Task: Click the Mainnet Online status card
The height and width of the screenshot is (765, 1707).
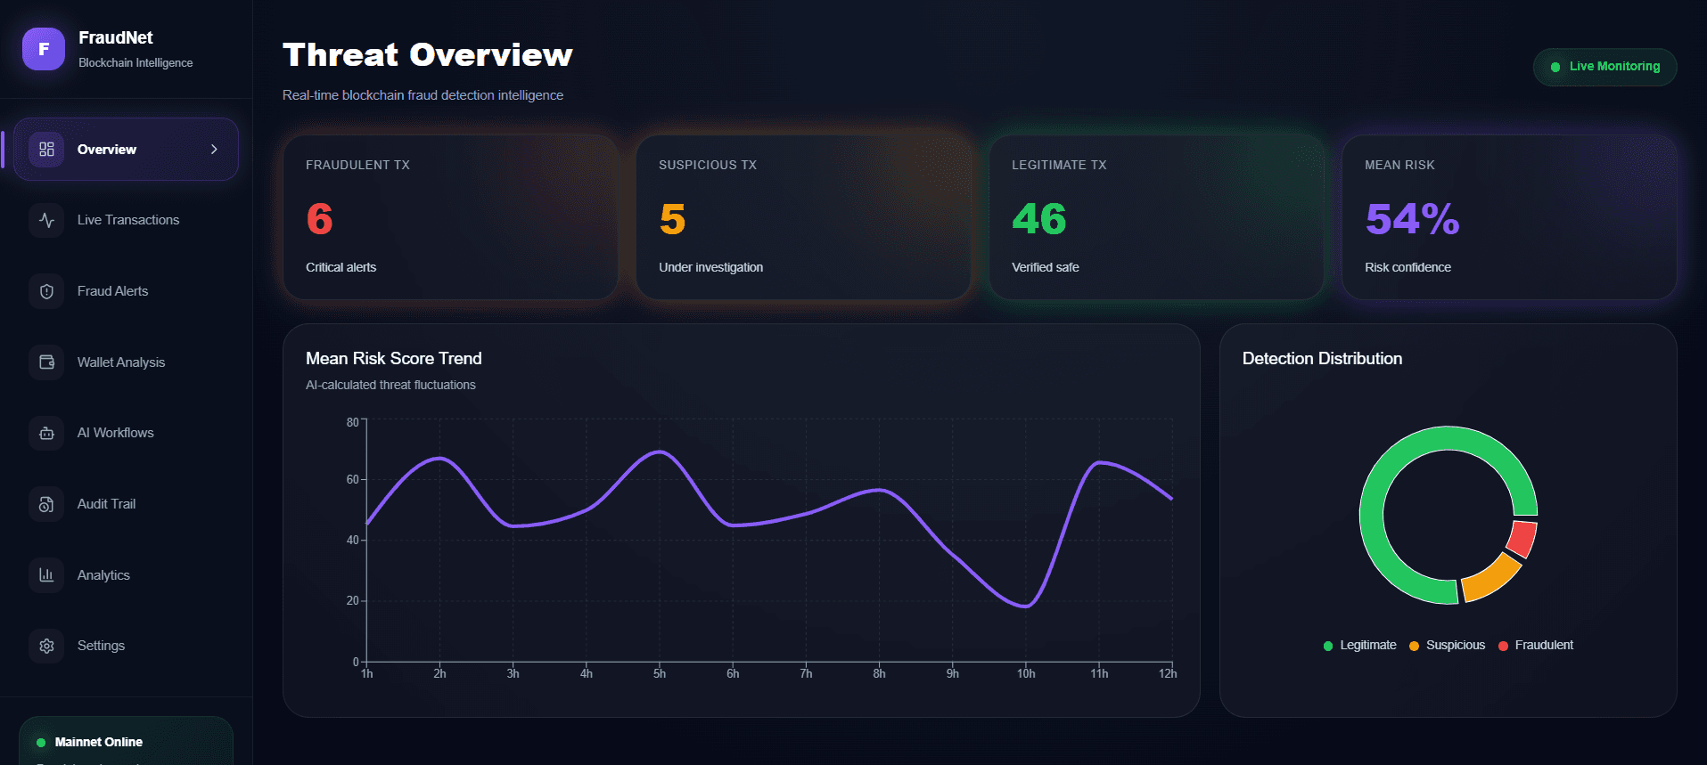Action: coord(126,741)
